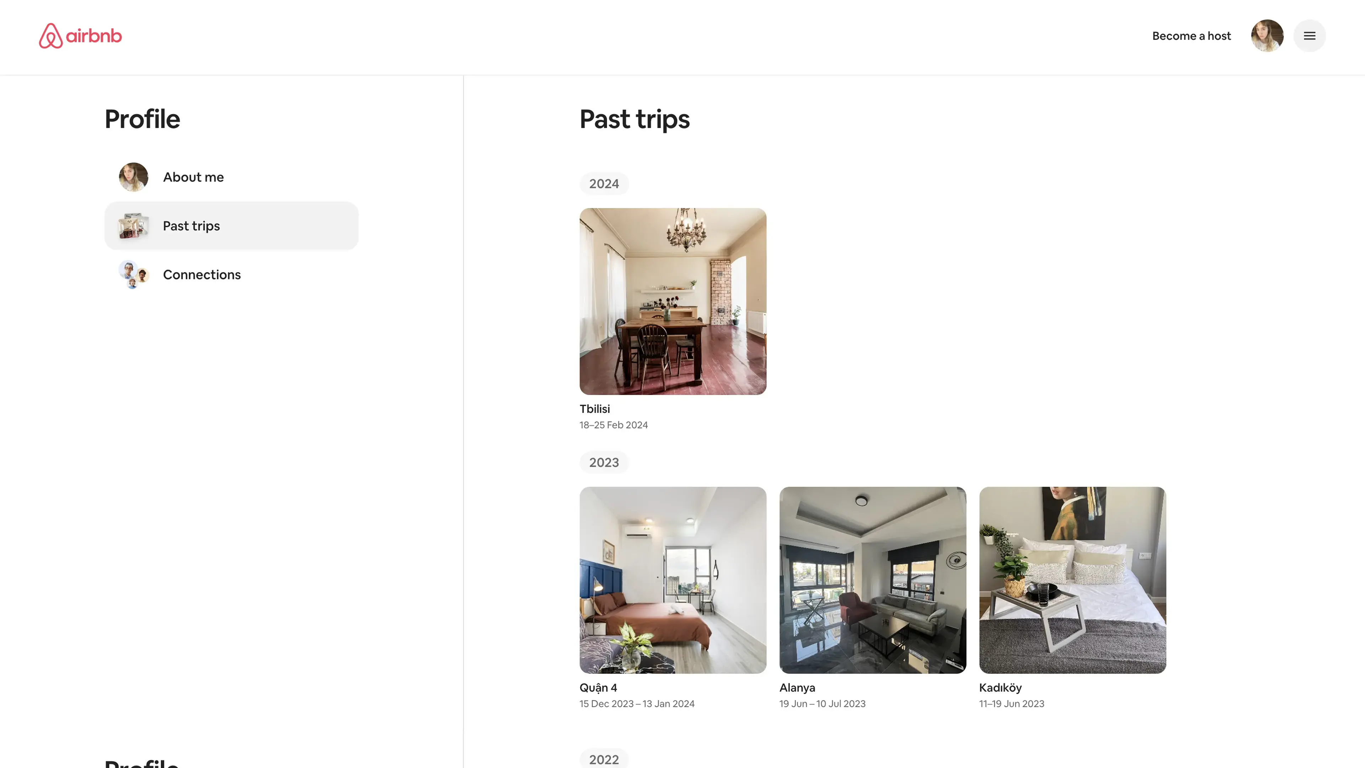The width and height of the screenshot is (1365, 768).
Task: Click the Become a host link
Action: [x=1191, y=36]
